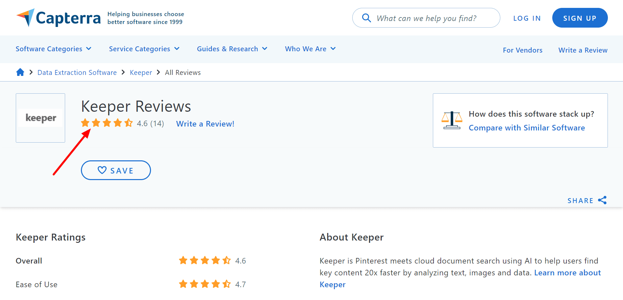Click the 'Overall' rating label
Screen dimensions: 623x300
click(29, 261)
